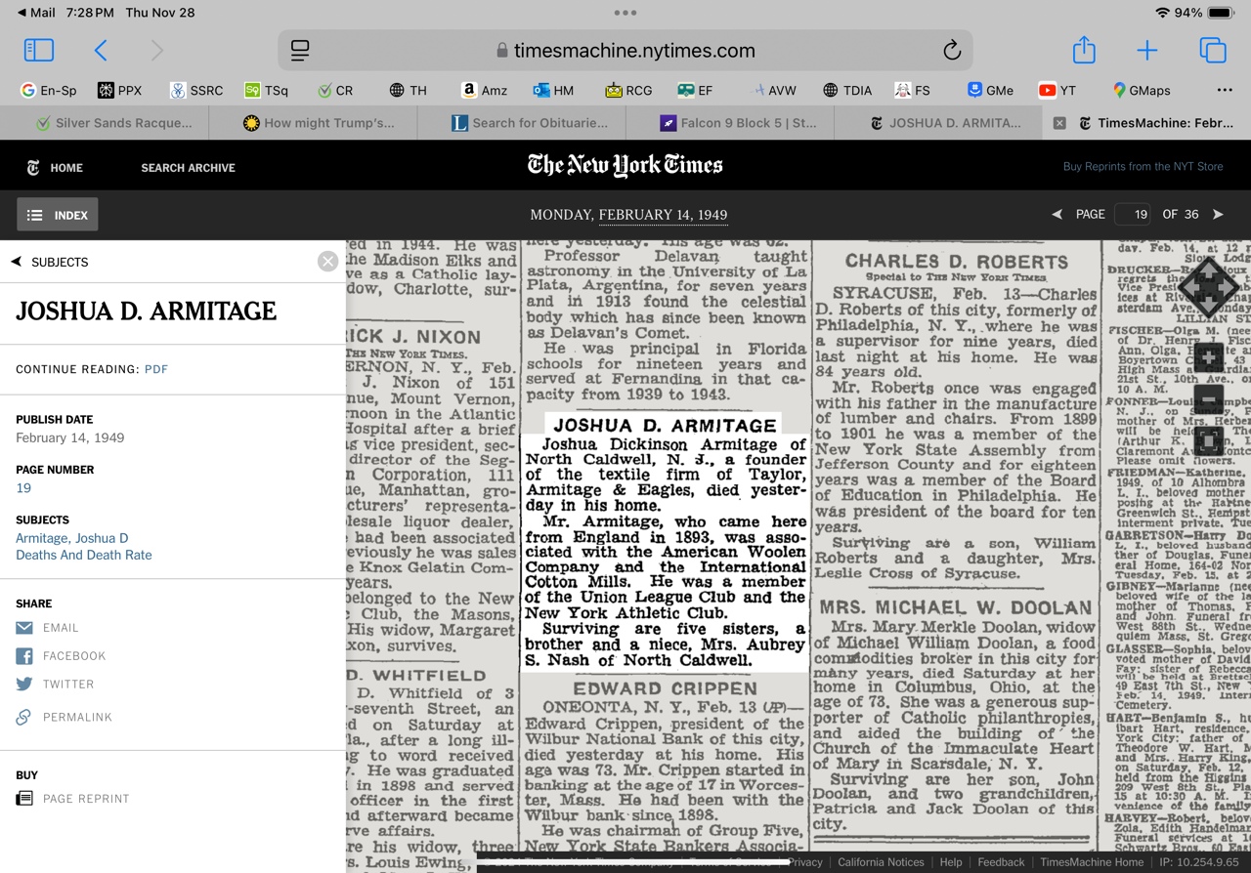This screenshot has width=1251, height=873.
Task: Open the GMaps bookmark
Action: (1141, 90)
